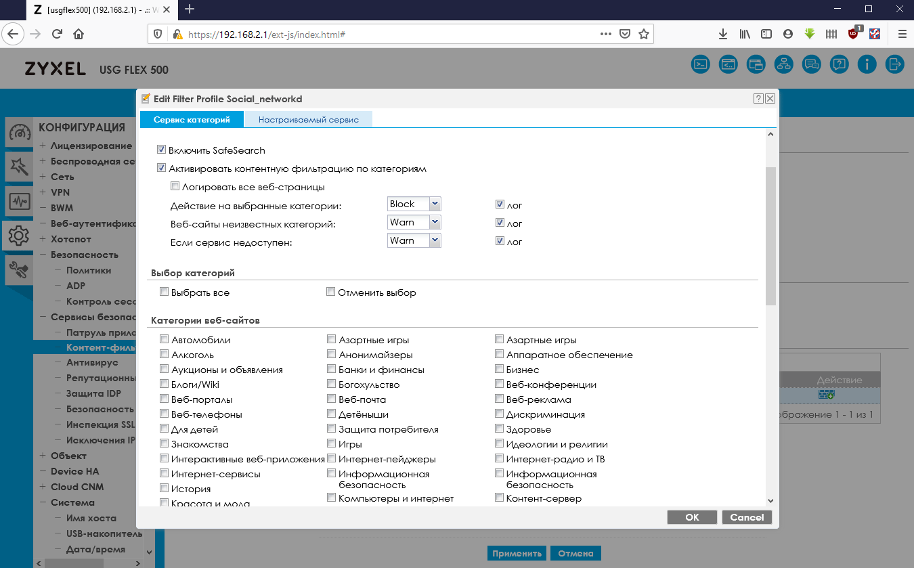
Task: Toggle Включить SafeSearch checkbox
Action: (x=161, y=150)
